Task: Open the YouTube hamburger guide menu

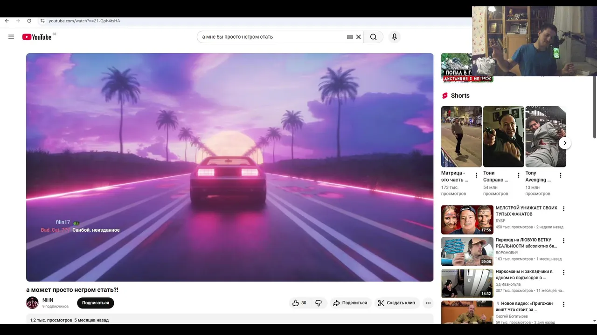Action: (11, 37)
